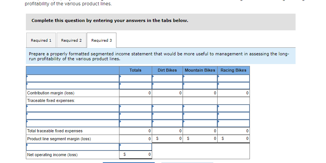Open label dropdown directly above Net operating income
This screenshot has height=163, width=326.
73,147
